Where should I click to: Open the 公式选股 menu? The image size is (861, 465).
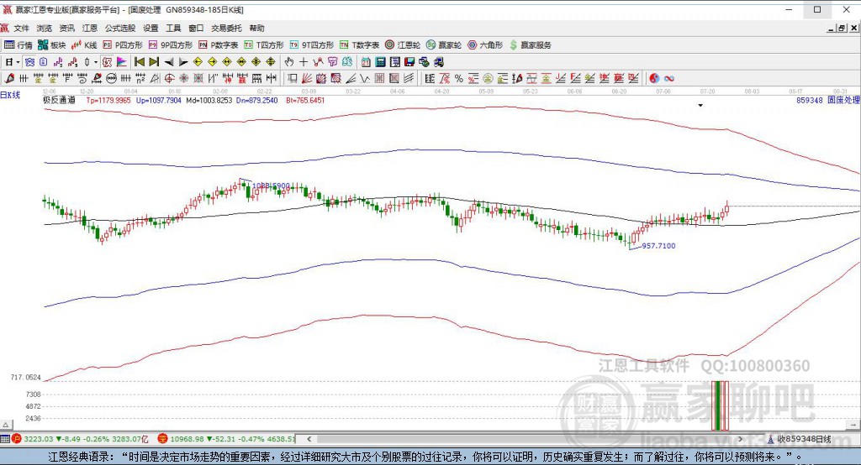click(119, 28)
